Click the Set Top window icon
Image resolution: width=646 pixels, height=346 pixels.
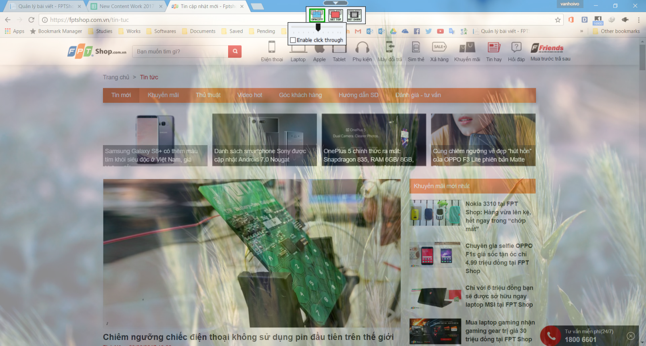[x=336, y=15]
